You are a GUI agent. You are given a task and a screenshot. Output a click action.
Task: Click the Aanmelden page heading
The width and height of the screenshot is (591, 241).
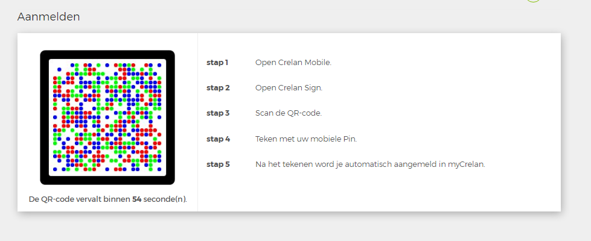[48, 17]
